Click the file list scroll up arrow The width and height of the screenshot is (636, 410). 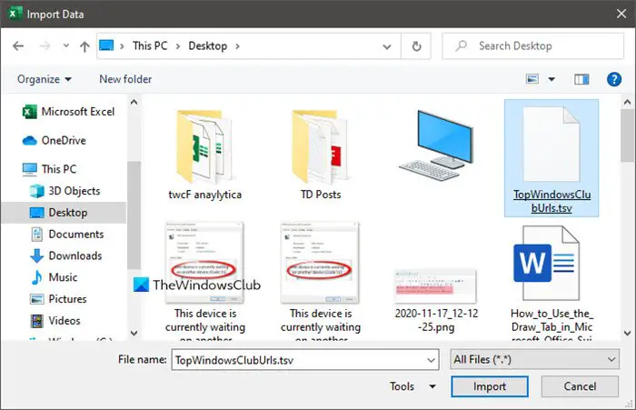[627, 102]
